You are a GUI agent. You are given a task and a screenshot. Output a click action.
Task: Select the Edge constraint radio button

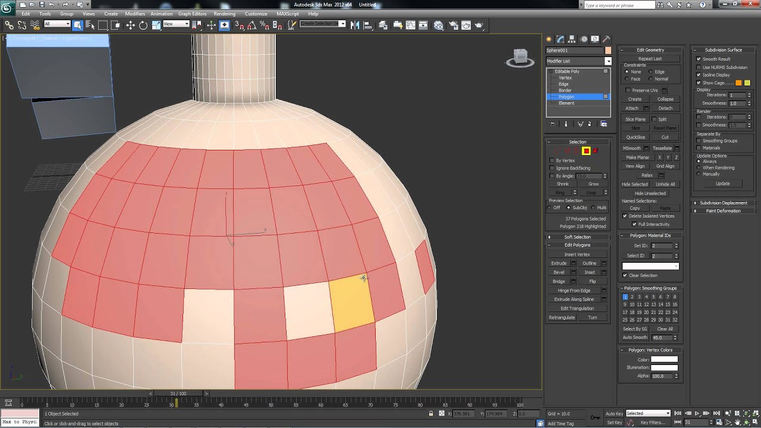650,72
